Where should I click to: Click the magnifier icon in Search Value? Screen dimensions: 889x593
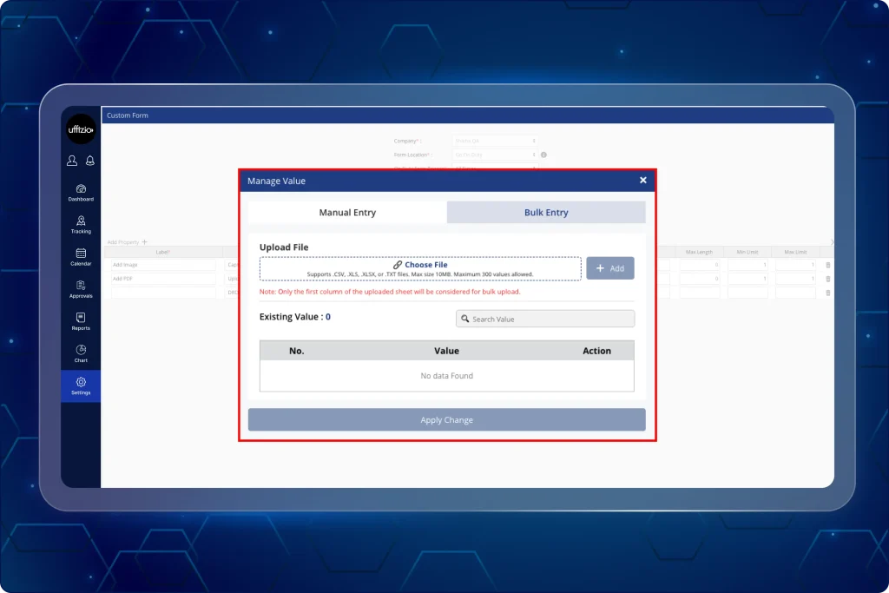pos(465,319)
